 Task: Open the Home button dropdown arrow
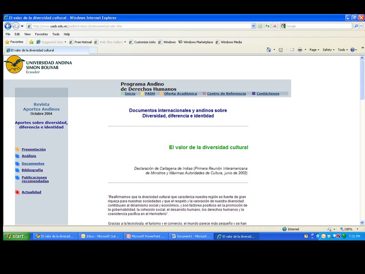pos(274,49)
